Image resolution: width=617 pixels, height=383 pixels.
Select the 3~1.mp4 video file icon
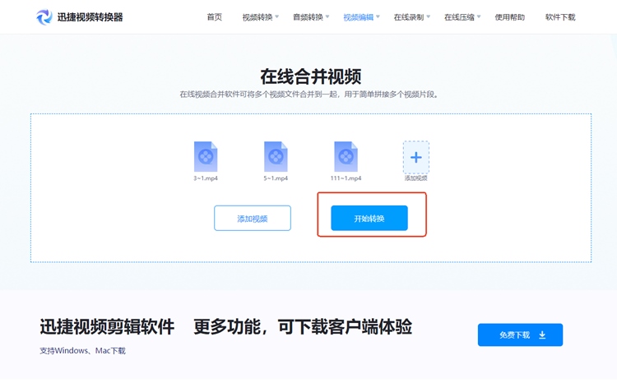point(206,156)
